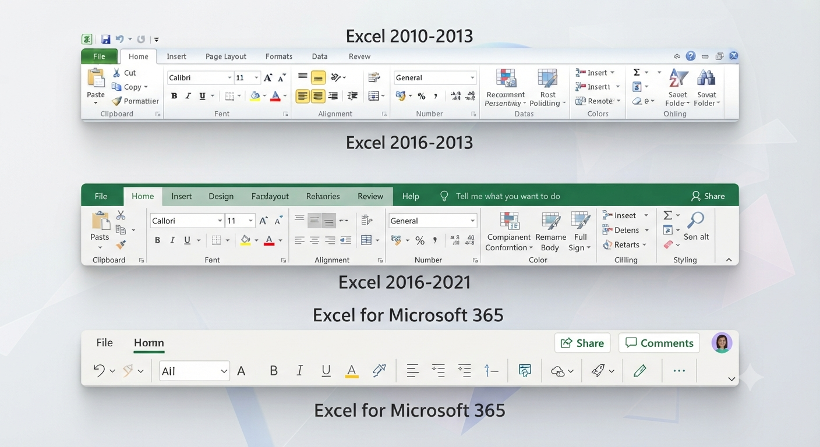
Task: Click the Paste icon in Excel 2010 ribbon
Action: click(x=96, y=78)
